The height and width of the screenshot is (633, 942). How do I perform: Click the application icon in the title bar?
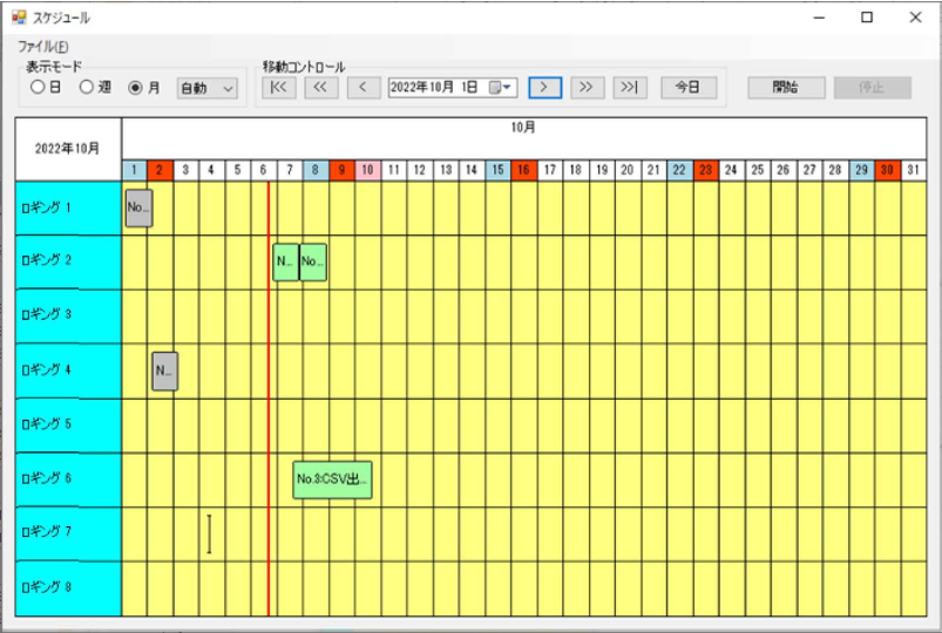click(18, 18)
